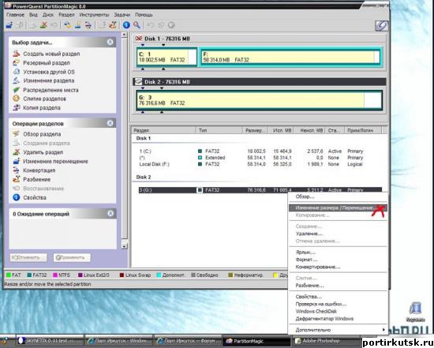434x348 pixels.
Task: Select the Local Disk (F:) row
Action: click(x=260, y=164)
